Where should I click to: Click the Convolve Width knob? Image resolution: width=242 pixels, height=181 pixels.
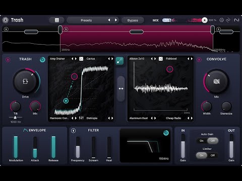[x=207, y=106]
